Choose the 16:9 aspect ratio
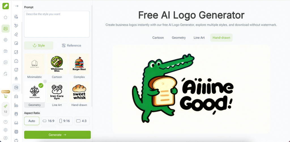Screen dimensions: 290x142 point(48,121)
